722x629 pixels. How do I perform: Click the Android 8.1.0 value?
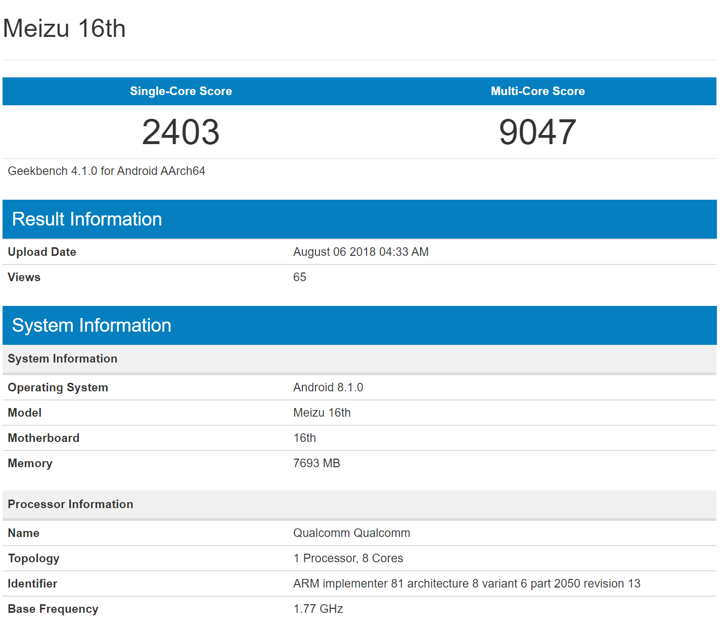(328, 387)
